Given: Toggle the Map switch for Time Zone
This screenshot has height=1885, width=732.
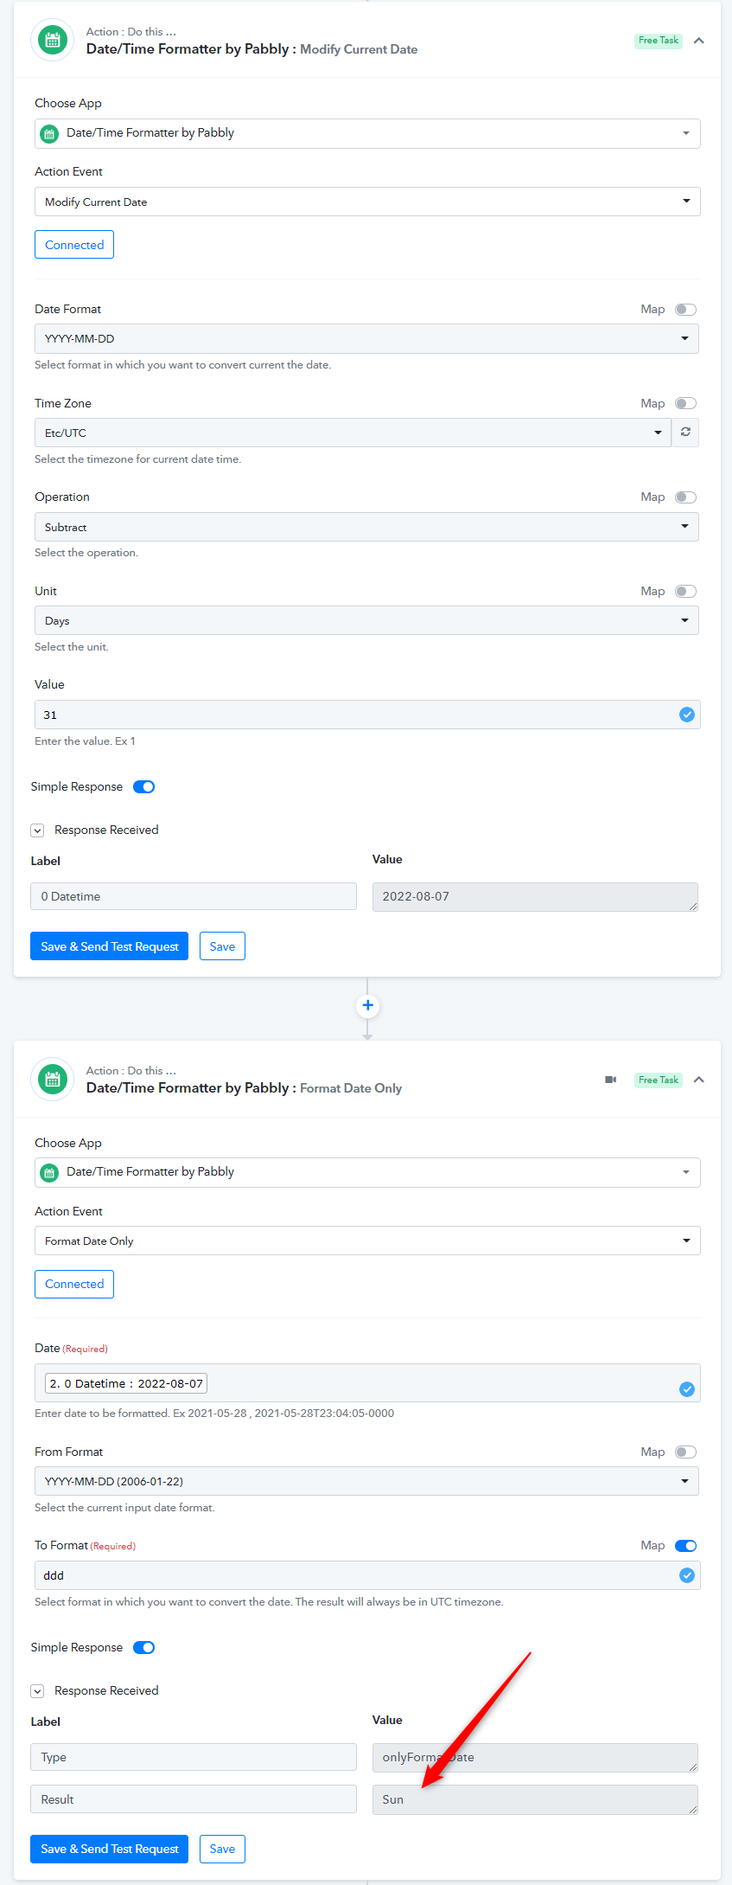Looking at the screenshot, I should pos(686,403).
